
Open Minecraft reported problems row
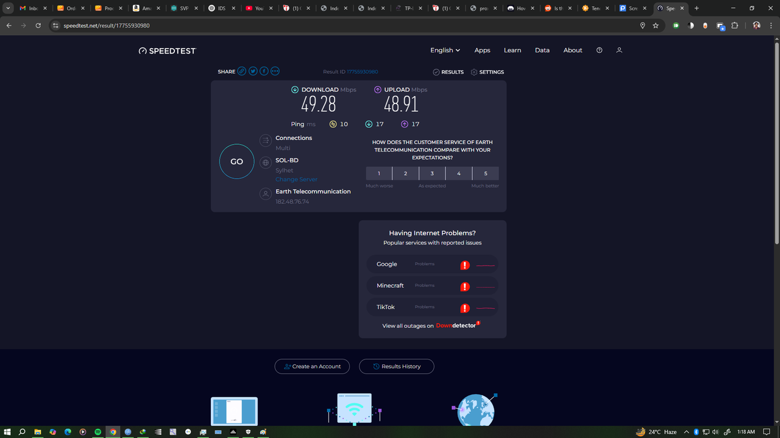point(432,285)
